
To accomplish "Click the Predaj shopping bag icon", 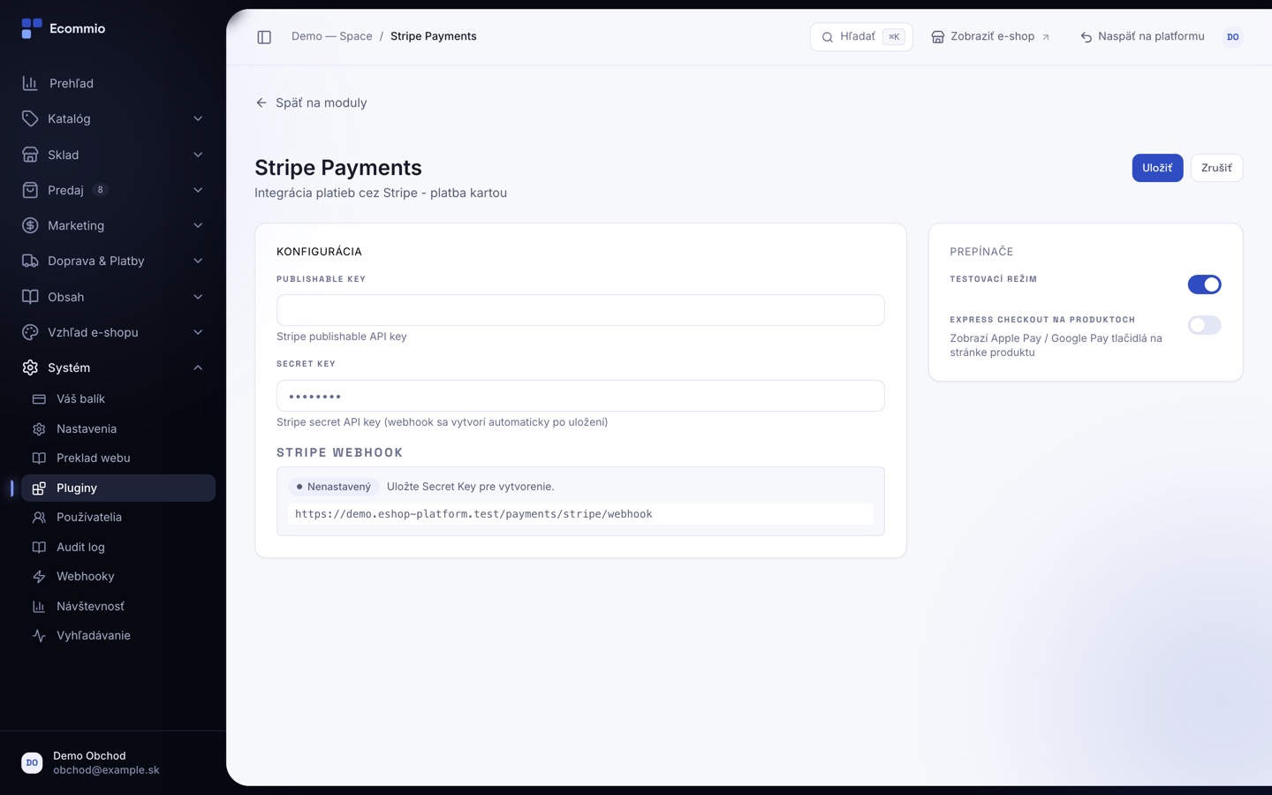I will [x=30, y=190].
